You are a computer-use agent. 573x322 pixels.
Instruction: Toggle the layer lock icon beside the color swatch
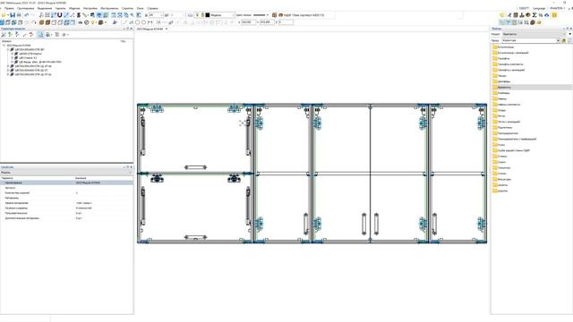(202, 15)
